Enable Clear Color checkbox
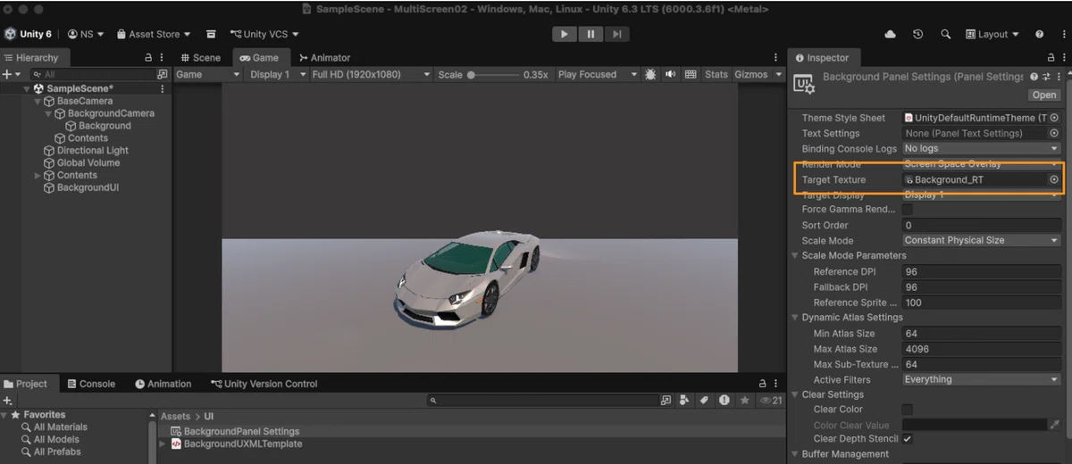This screenshot has width=1072, height=464. 908,410
